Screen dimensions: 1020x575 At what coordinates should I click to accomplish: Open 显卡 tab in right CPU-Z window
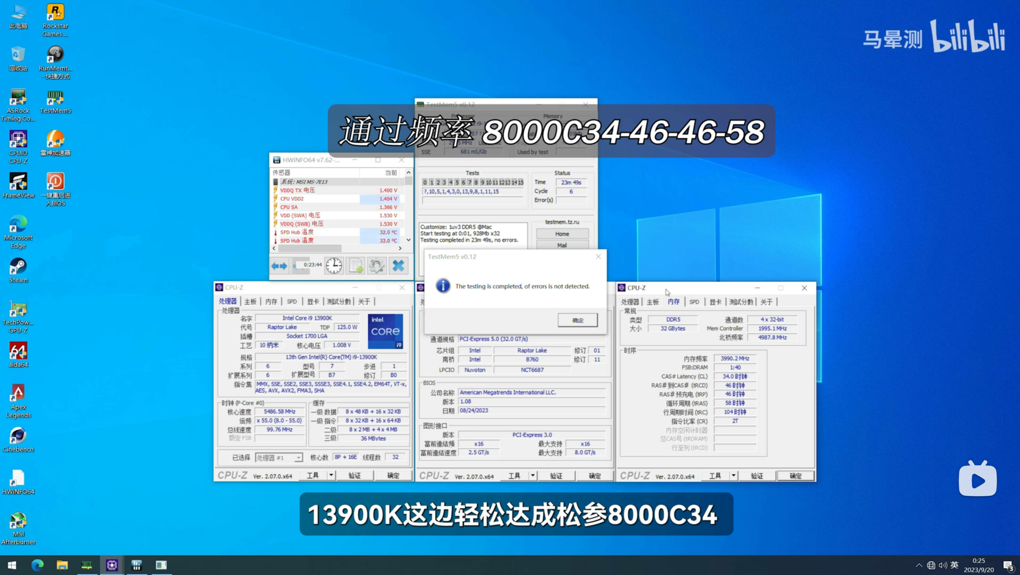(x=715, y=302)
